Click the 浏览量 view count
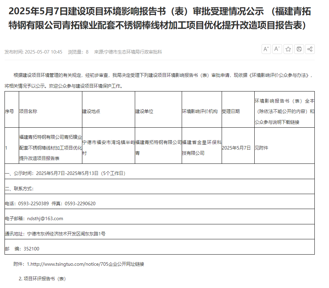 pyautogui.click(x=78, y=52)
